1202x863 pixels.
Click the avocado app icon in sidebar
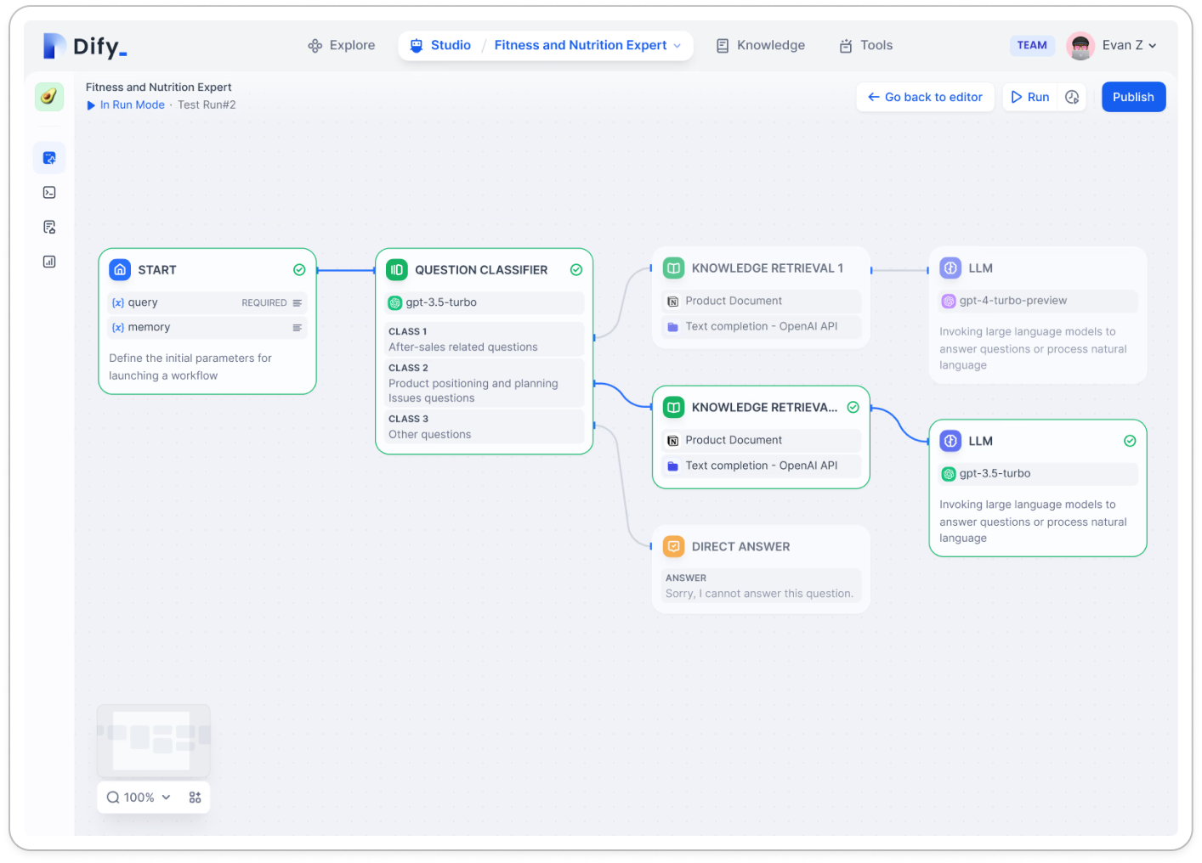[x=49, y=97]
